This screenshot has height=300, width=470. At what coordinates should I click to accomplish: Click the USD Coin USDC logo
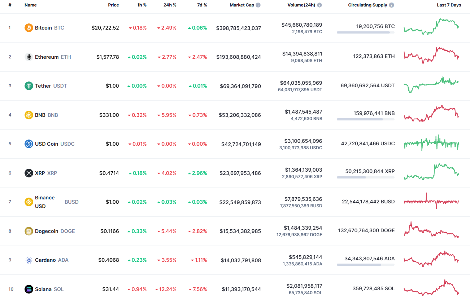tap(28, 144)
